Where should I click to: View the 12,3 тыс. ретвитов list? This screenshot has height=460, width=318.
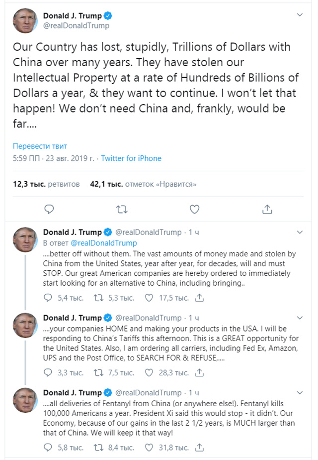click(46, 184)
